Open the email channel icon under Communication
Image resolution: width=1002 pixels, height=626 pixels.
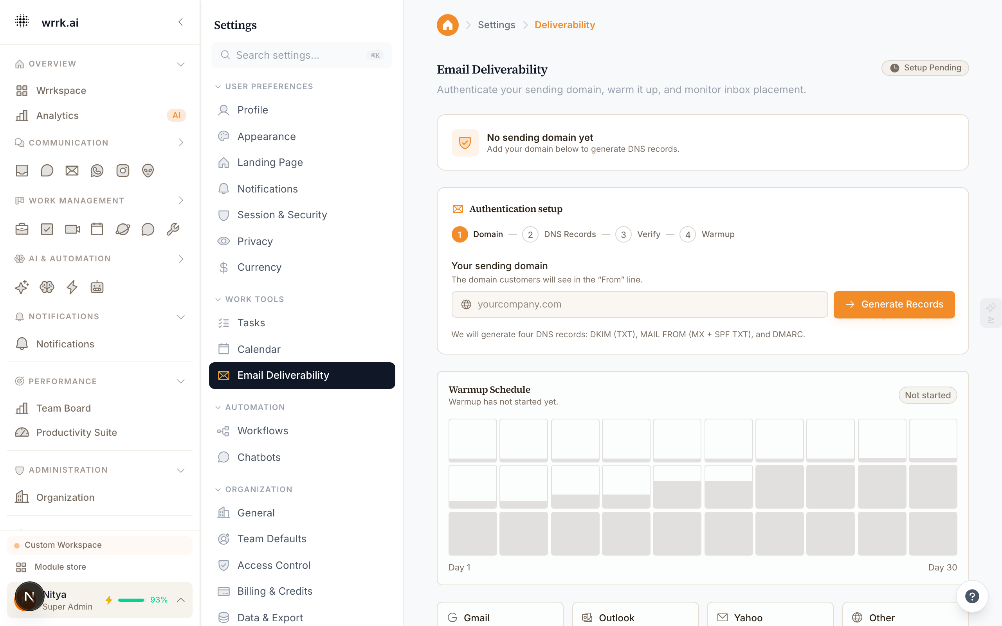72,170
